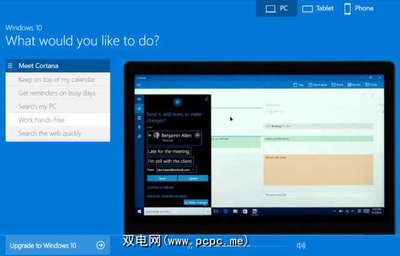Open the Catch-up with Laura event

click(318, 139)
